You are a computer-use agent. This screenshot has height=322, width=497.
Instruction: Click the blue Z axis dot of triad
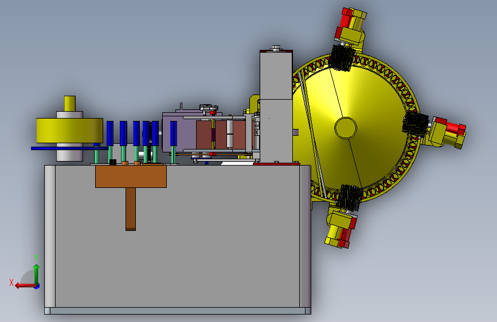click(37, 286)
